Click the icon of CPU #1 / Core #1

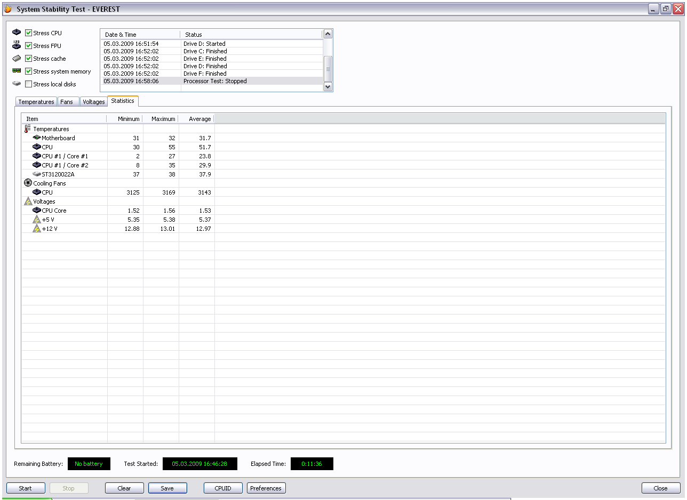[x=37, y=156]
